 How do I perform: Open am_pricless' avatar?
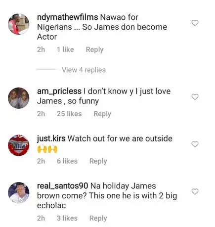click(x=19, y=98)
